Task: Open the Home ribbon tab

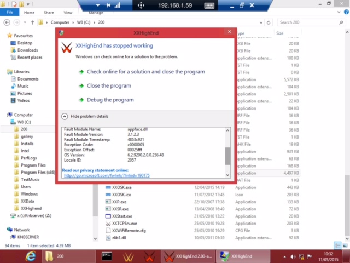Action: pos(29,13)
